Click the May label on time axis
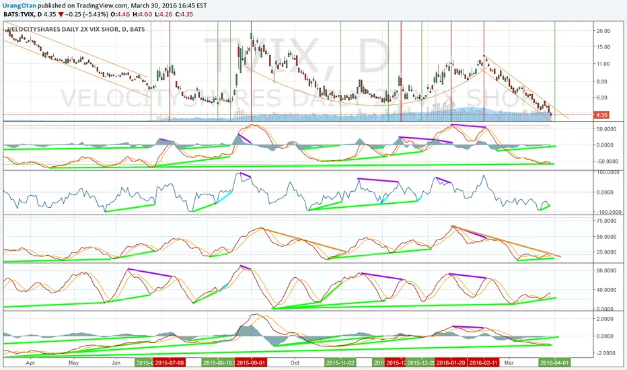Viewport: 627px width, 370px height. click(x=73, y=363)
